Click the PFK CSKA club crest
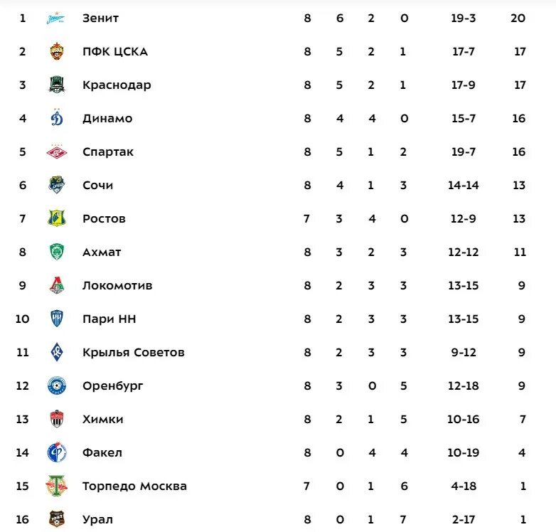The width and height of the screenshot is (556, 532). click(56, 51)
